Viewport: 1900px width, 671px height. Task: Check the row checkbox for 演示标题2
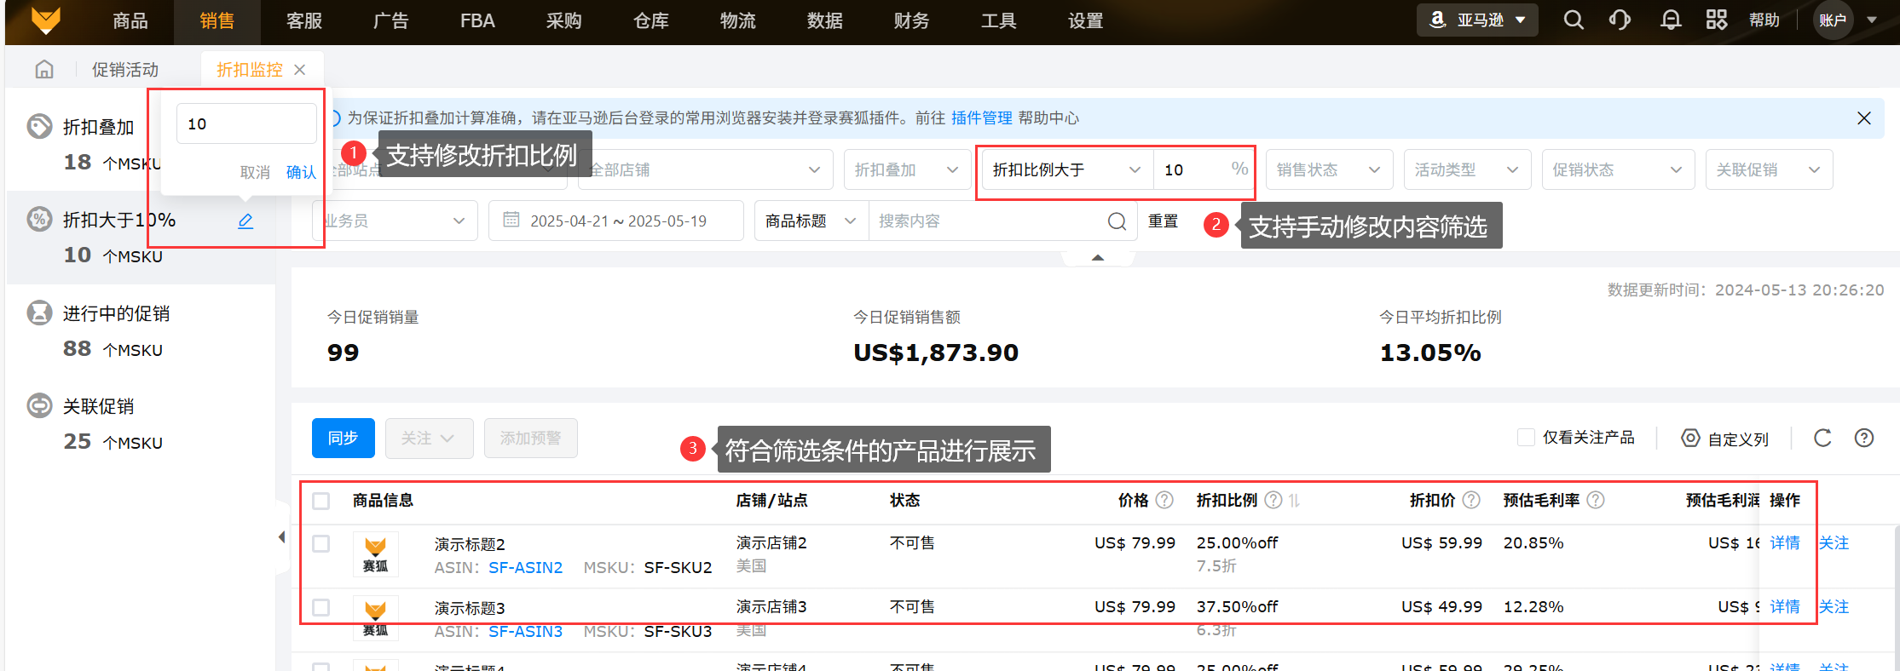click(321, 543)
